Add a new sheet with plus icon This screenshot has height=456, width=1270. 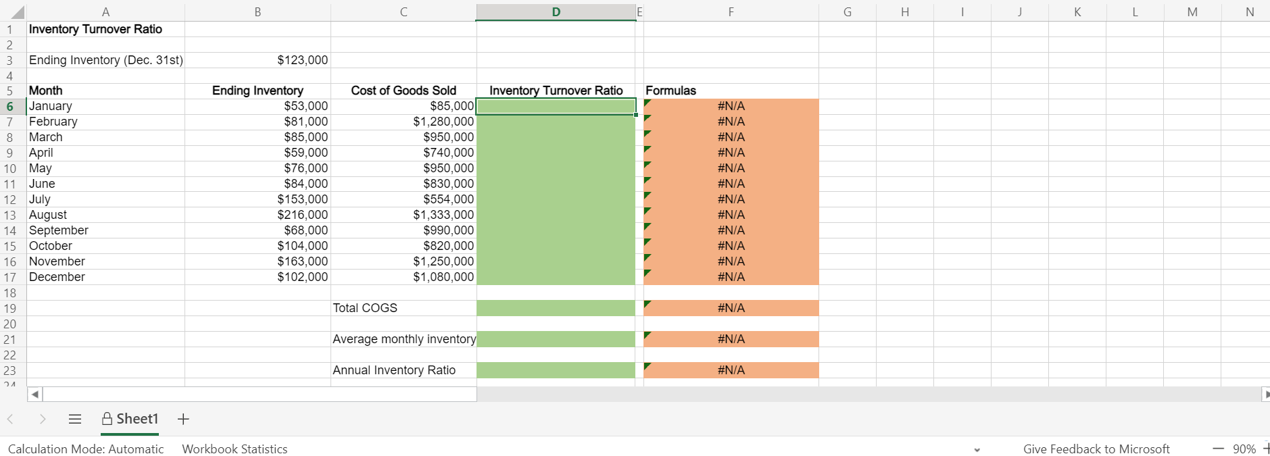183,419
